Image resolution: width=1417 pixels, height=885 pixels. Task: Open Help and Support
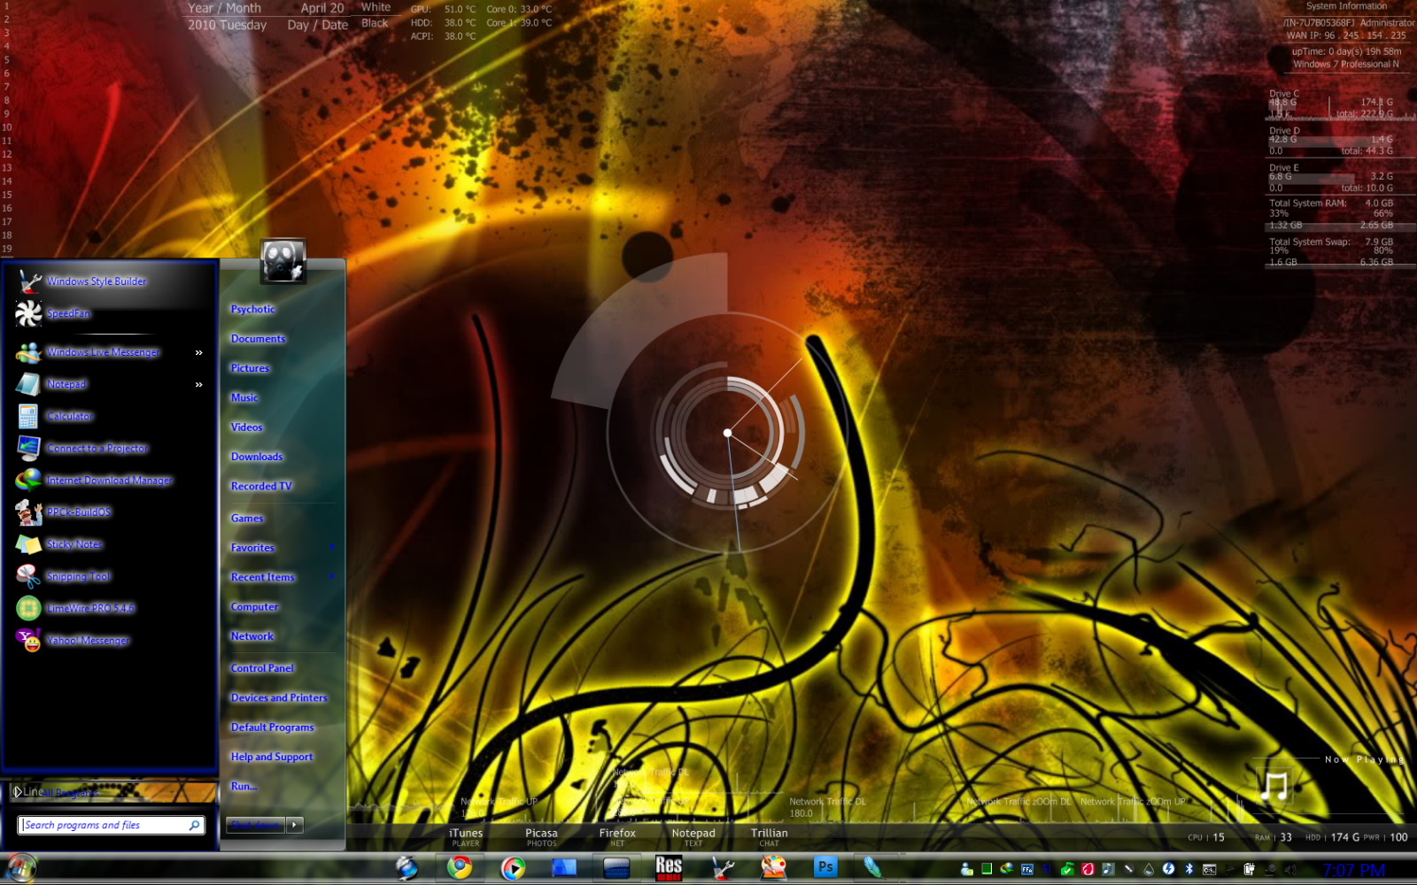(271, 757)
